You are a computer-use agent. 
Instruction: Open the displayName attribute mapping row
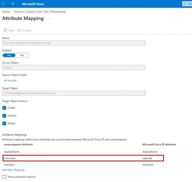pyautogui.click(x=97, y=152)
